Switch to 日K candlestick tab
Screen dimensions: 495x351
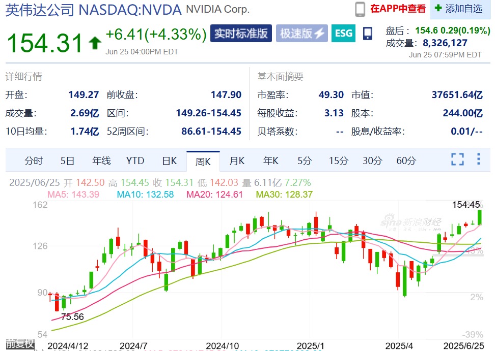click(170, 161)
